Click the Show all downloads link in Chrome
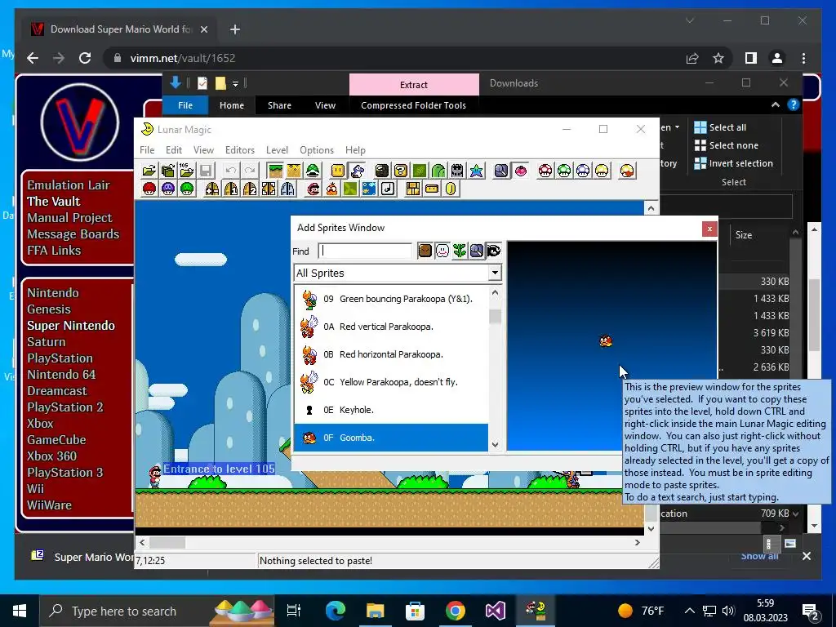The height and width of the screenshot is (627, 836). (x=760, y=556)
